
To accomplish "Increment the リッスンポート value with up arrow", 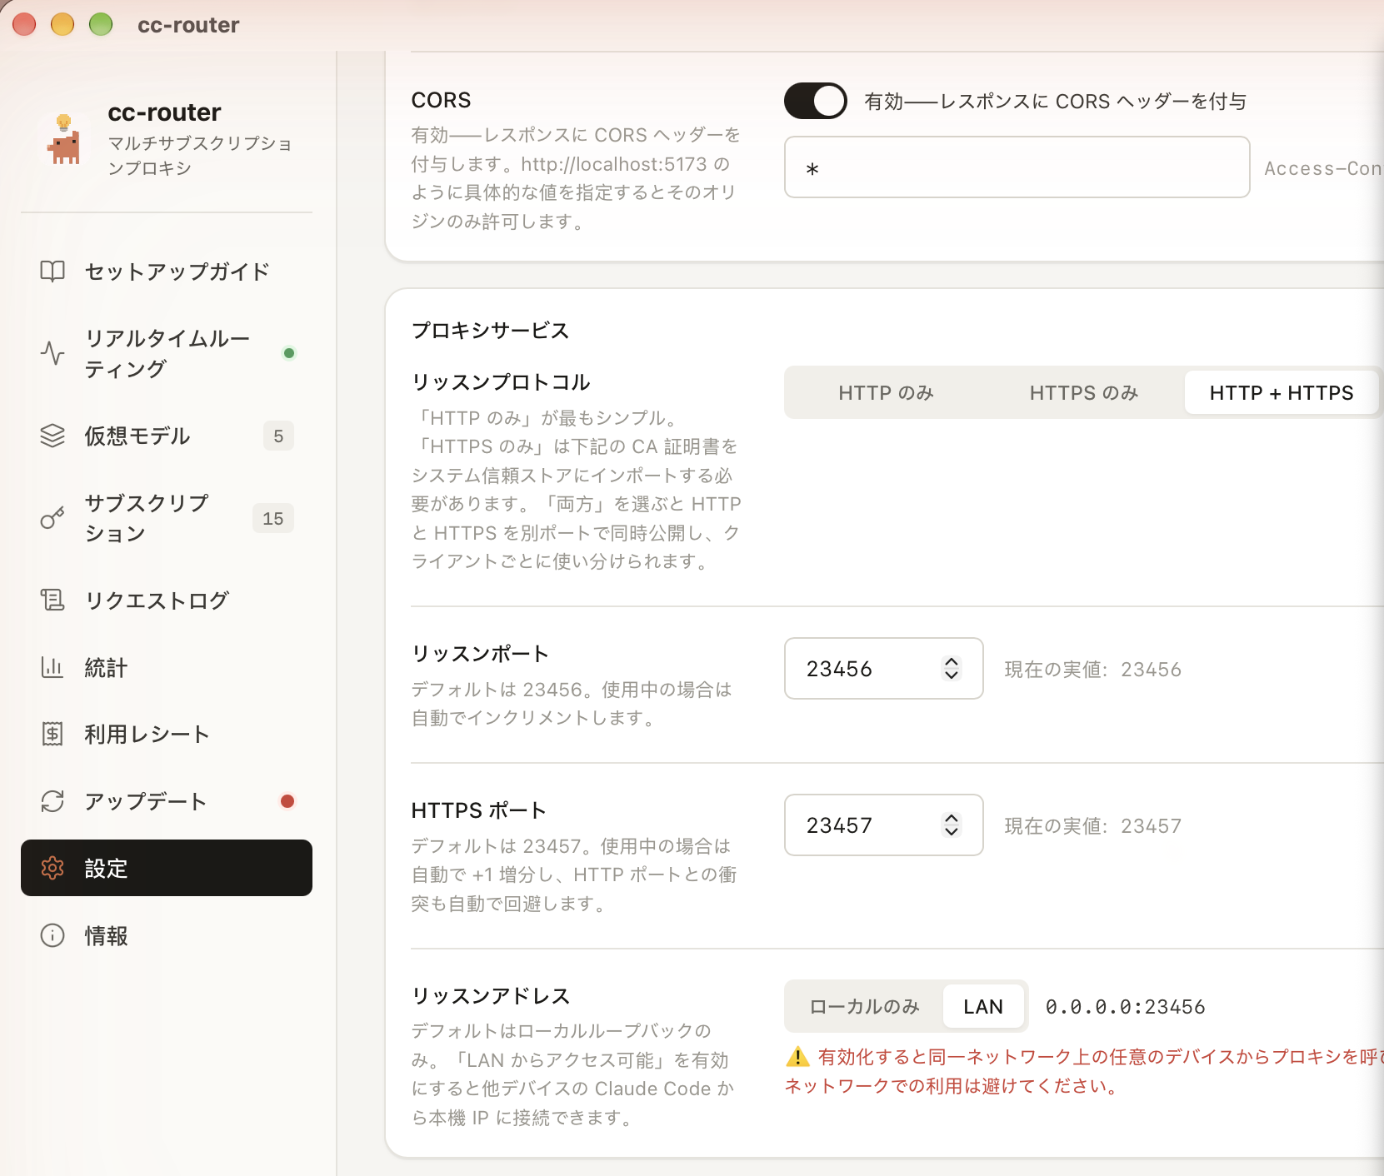I will click(952, 661).
